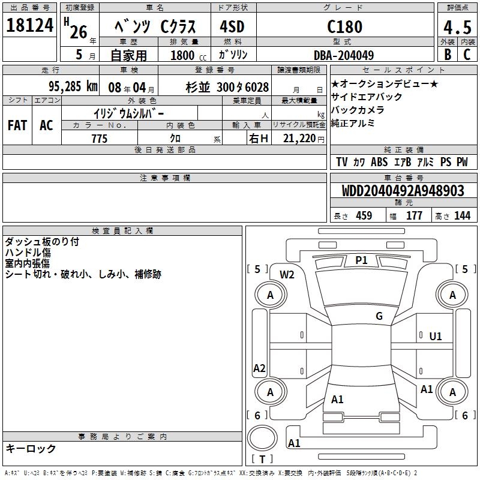Image resolution: width=480 pixels, height=480 pixels.
Task: Select inspector note 室内内張傷
Action: pos(27,263)
